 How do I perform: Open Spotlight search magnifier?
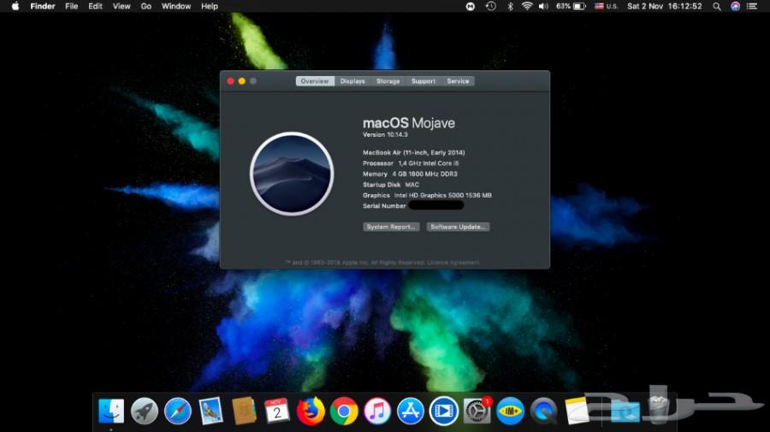click(x=717, y=6)
